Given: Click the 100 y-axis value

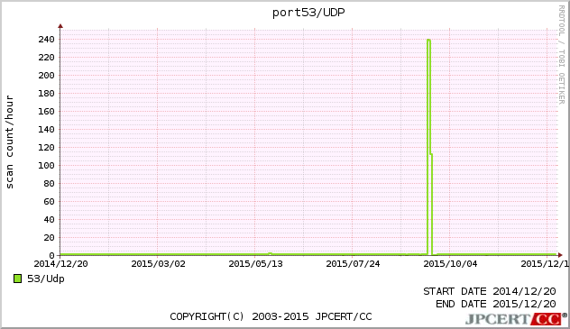Looking at the screenshot, I should (x=47, y=166).
